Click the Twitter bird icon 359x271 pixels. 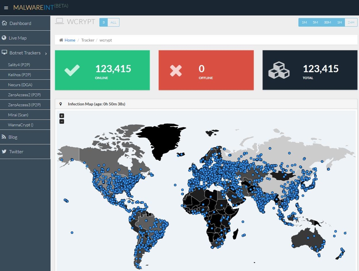point(4,151)
